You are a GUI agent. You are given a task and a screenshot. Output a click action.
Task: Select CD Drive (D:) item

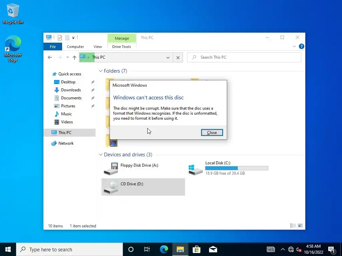(143, 187)
